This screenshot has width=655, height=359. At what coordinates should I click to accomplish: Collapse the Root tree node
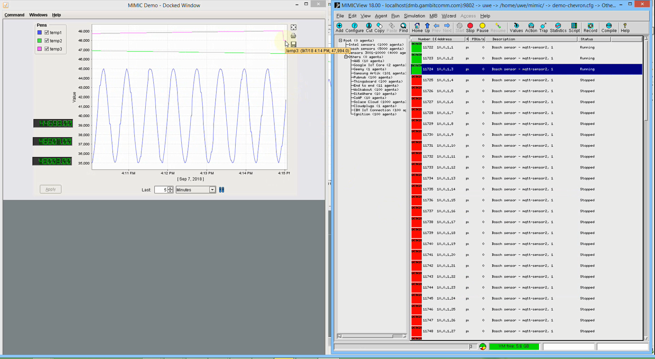pos(340,40)
